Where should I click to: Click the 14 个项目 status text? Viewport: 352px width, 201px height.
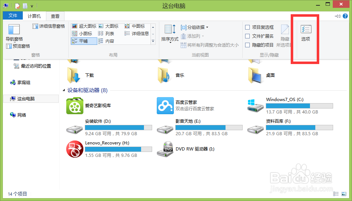[17, 194]
